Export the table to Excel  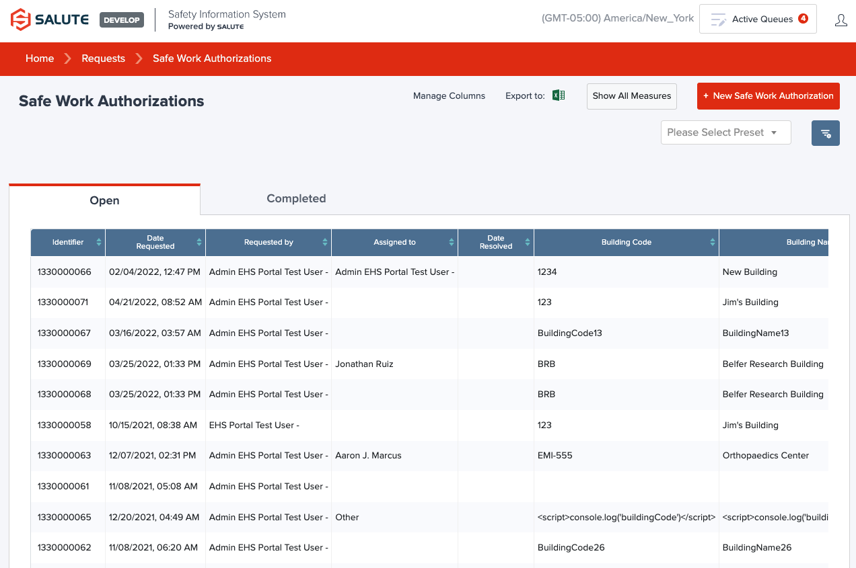point(558,95)
